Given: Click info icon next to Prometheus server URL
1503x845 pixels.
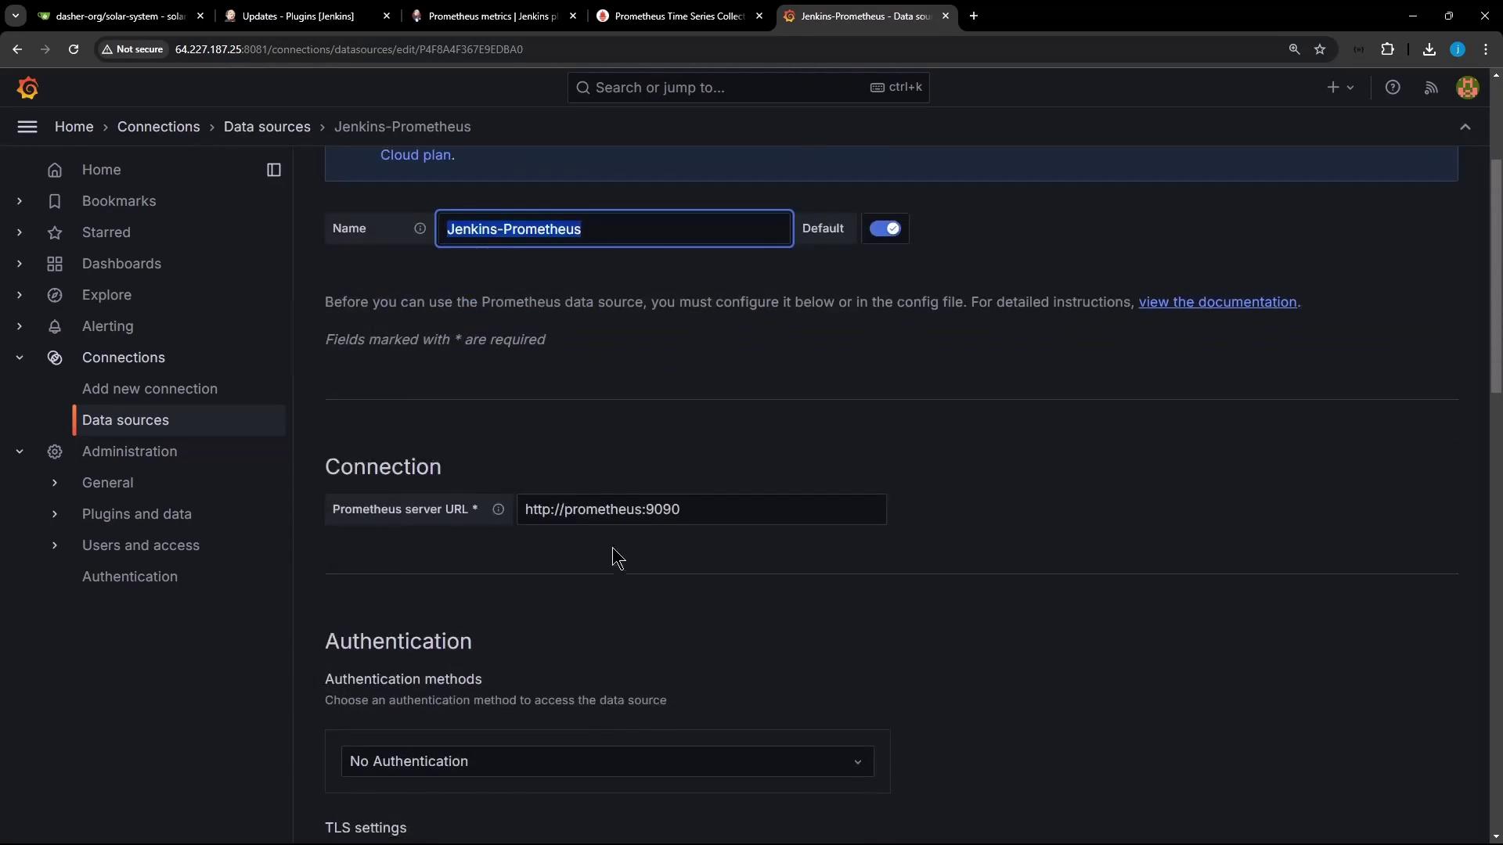Looking at the screenshot, I should (498, 509).
